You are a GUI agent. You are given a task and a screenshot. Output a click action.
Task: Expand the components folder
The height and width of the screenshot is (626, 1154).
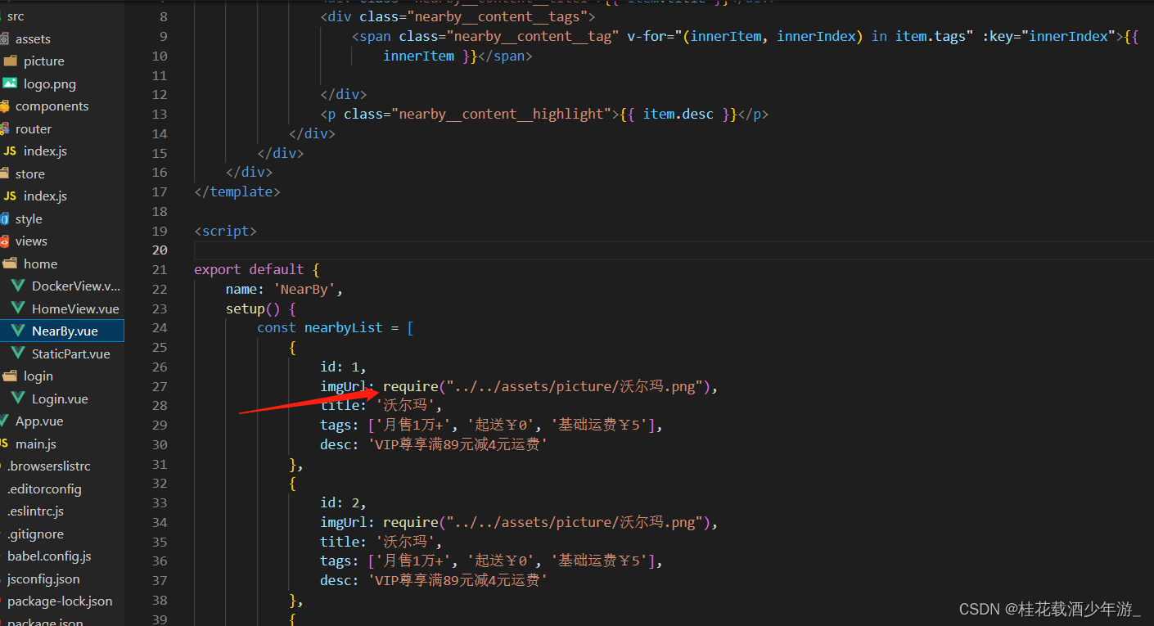coord(52,106)
